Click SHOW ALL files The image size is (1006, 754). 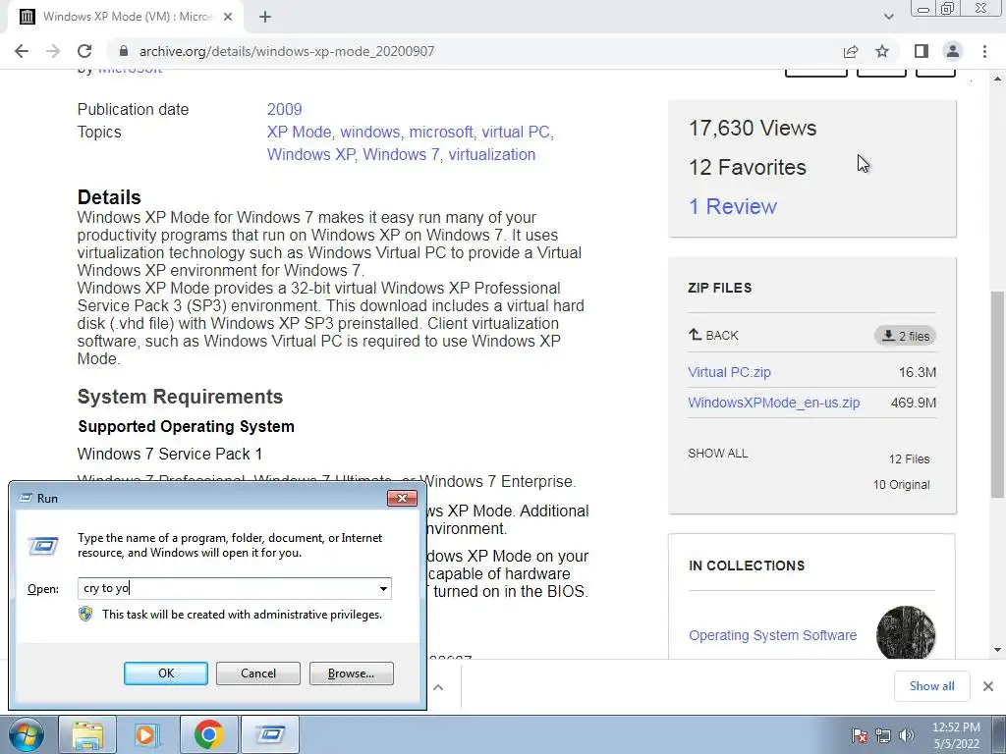pyautogui.click(x=718, y=454)
